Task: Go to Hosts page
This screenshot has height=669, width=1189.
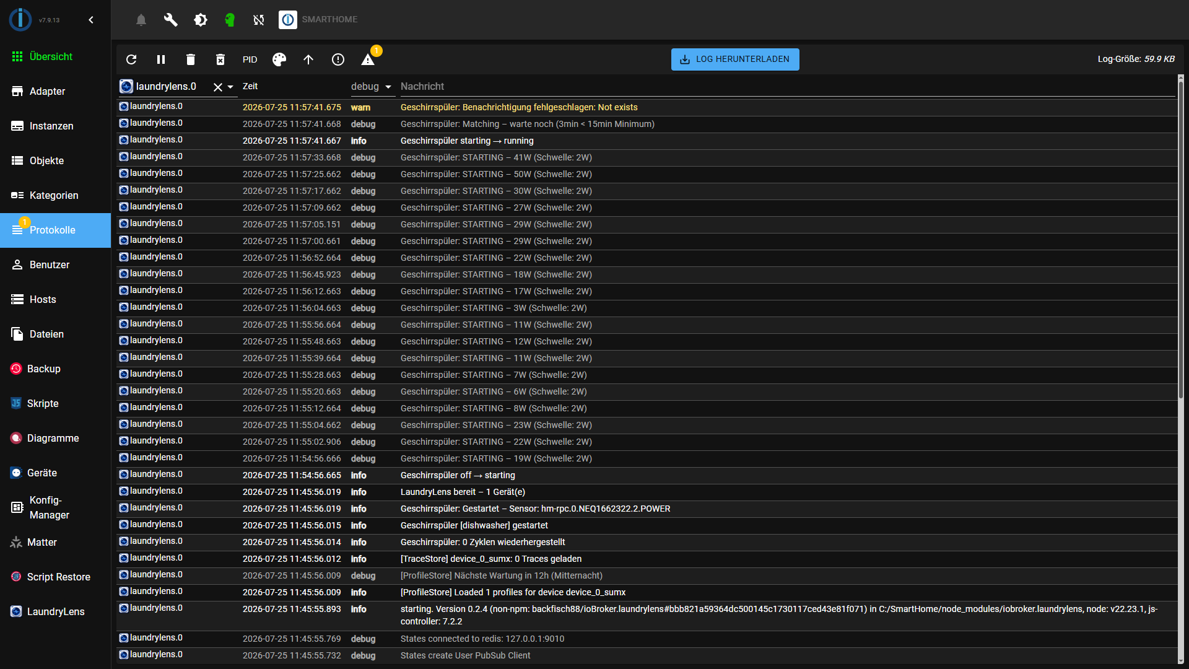Action: click(x=55, y=299)
